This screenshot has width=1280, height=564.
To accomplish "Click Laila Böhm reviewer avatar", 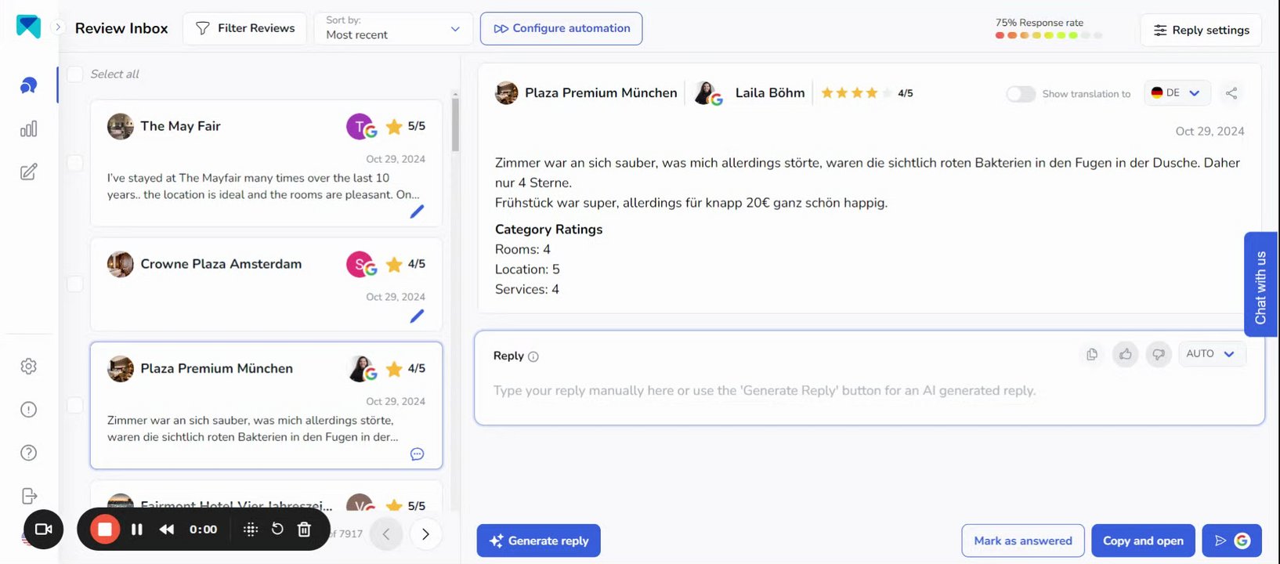I will [708, 94].
